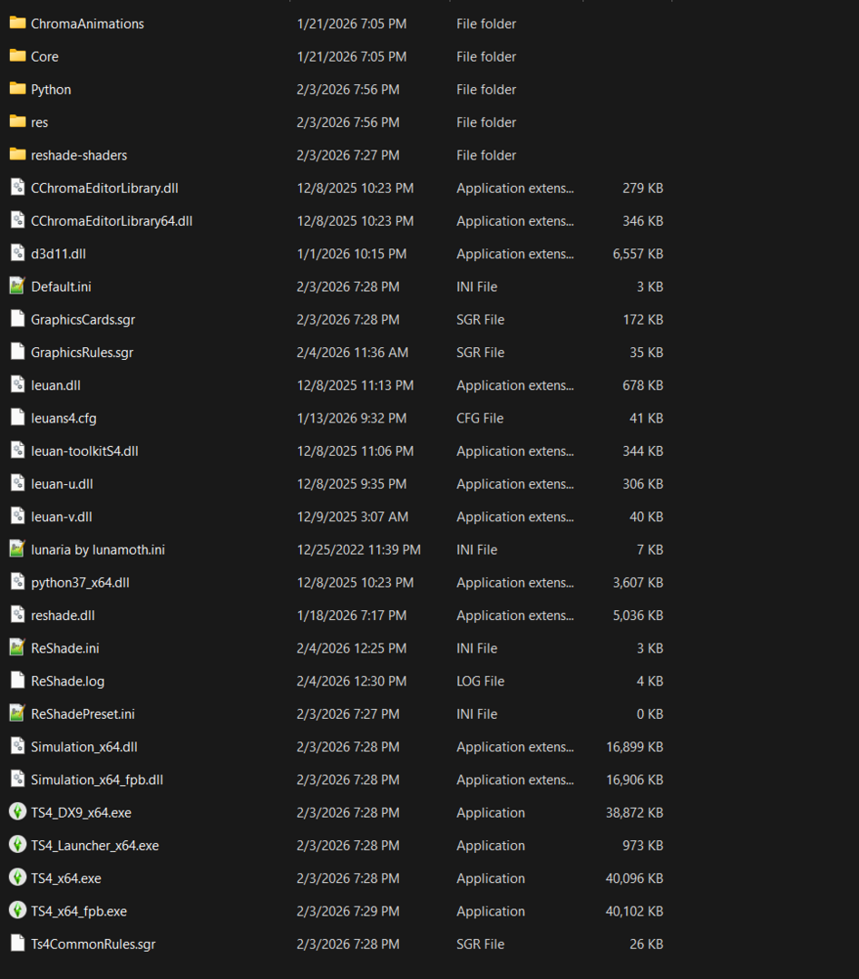Click the ChromaAnimations folder icon

click(x=17, y=23)
